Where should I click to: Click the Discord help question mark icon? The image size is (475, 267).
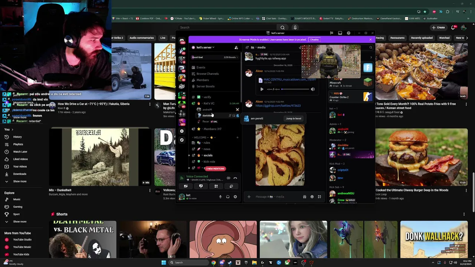[348, 33]
